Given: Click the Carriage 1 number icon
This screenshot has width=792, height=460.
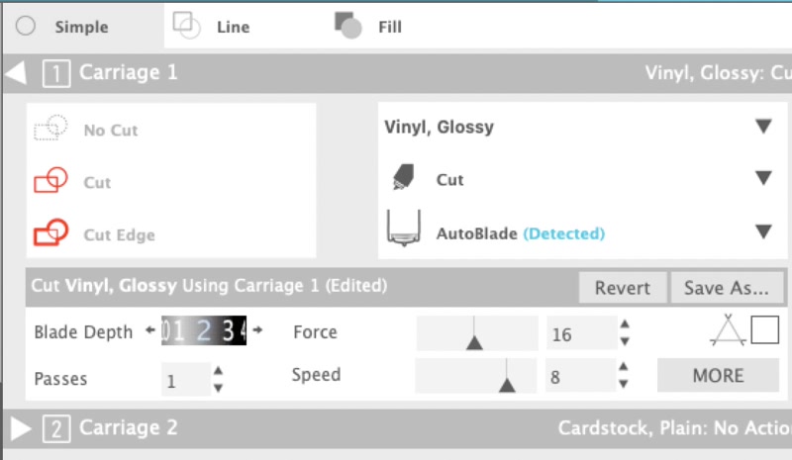Looking at the screenshot, I should click(x=55, y=72).
